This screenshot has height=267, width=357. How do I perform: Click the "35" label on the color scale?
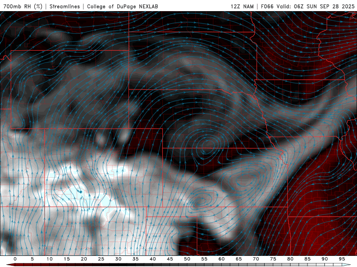coord(136,259)
